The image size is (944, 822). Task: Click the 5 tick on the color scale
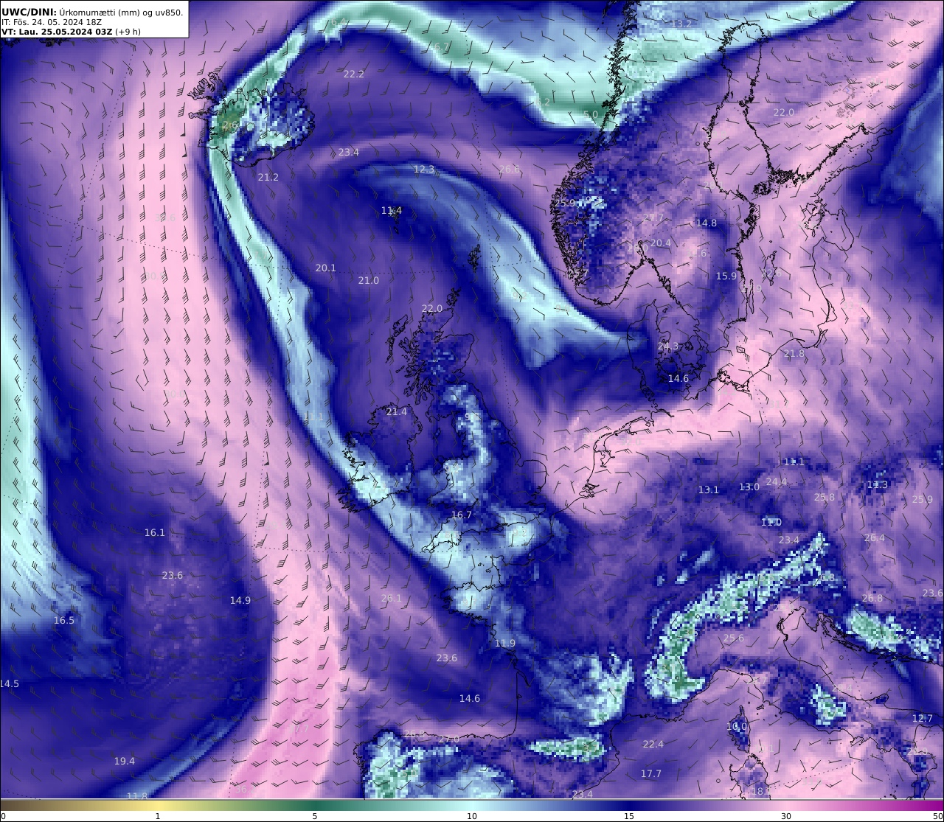[x=315, y=816]
